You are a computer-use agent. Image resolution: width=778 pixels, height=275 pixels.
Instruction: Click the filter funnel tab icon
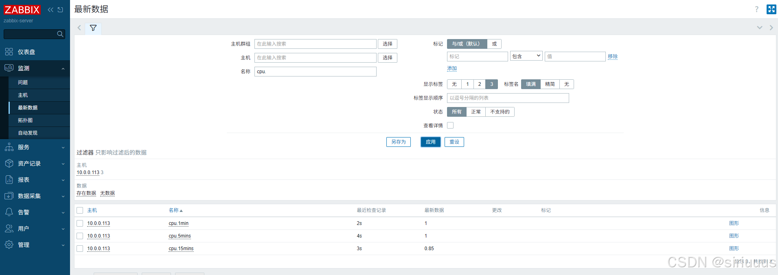tap(93, 28)
